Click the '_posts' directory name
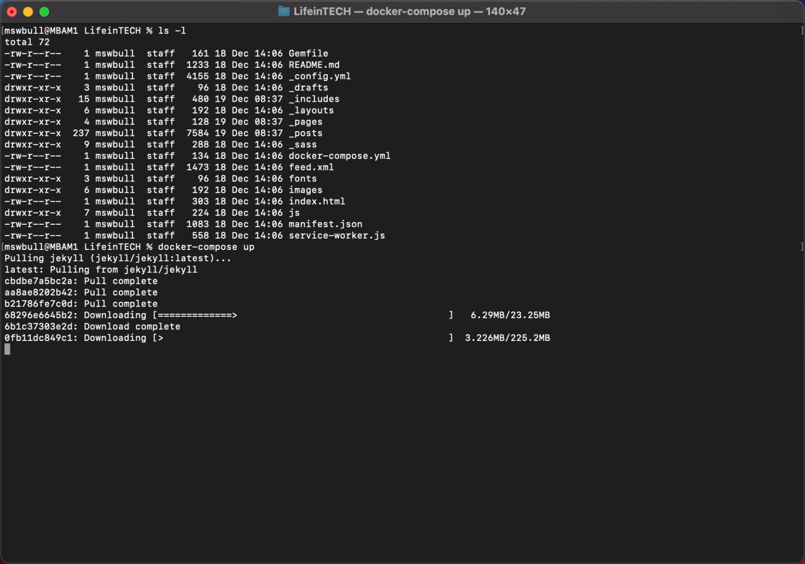Image resolution: width=805 pixels, height=564 pixels. coord(305,133)
